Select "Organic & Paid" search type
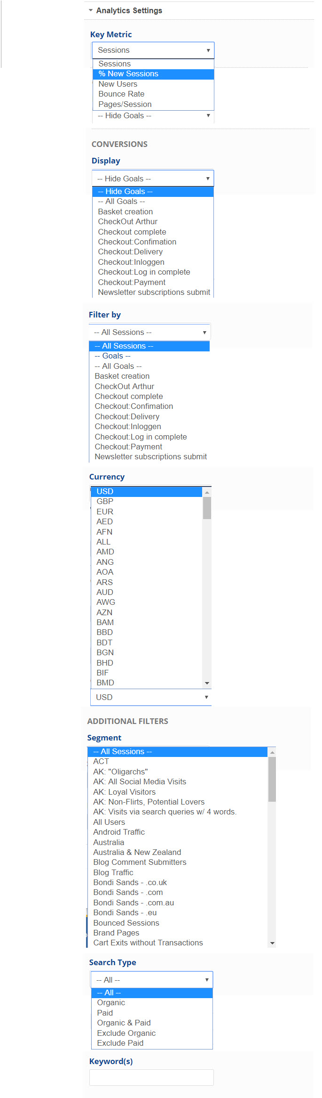This screenshot has height=1098, width=322. click(124, 1023)
